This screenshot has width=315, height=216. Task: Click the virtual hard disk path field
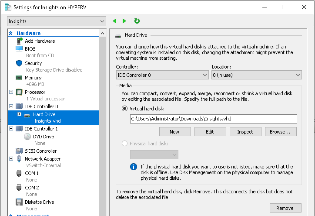(x=213, y=119)
